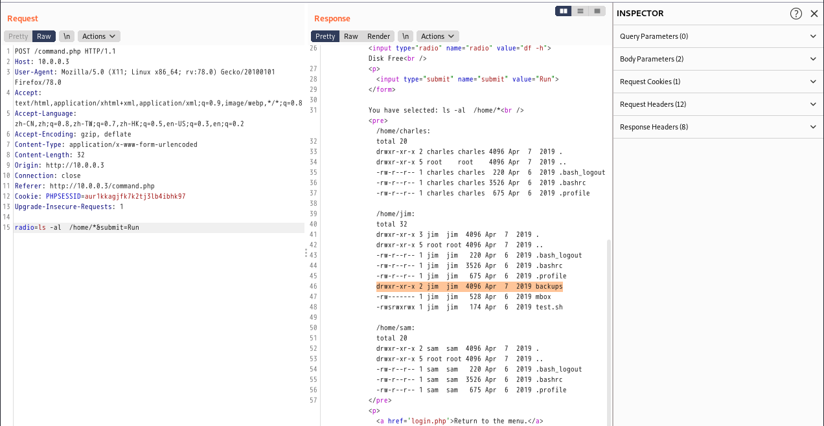824x426 pixels.
Task: Click the /home/jim: directory heading
Action: 395,214
